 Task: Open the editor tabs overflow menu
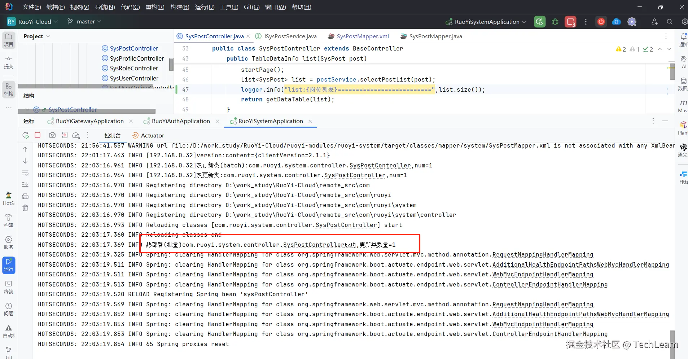click(666, 36)
